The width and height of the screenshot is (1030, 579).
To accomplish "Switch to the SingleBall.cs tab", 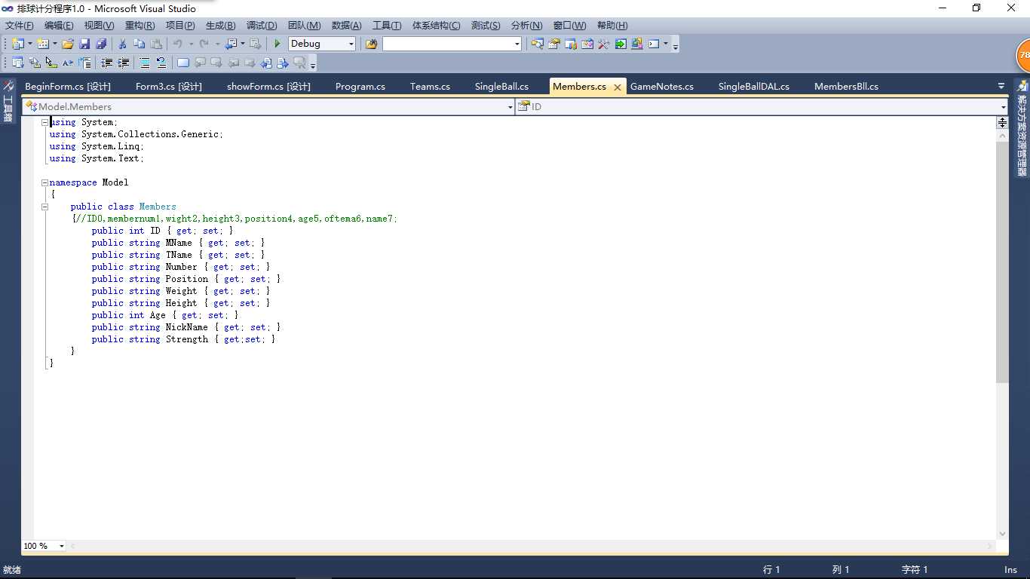I will [x=501, y=86].
